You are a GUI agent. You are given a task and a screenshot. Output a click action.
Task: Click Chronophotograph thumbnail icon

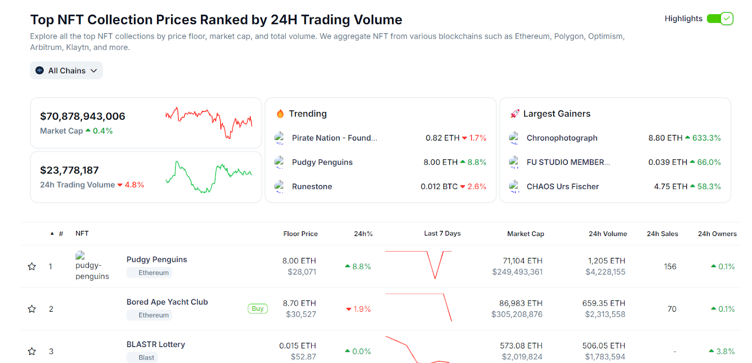click(x=514, y=138)
